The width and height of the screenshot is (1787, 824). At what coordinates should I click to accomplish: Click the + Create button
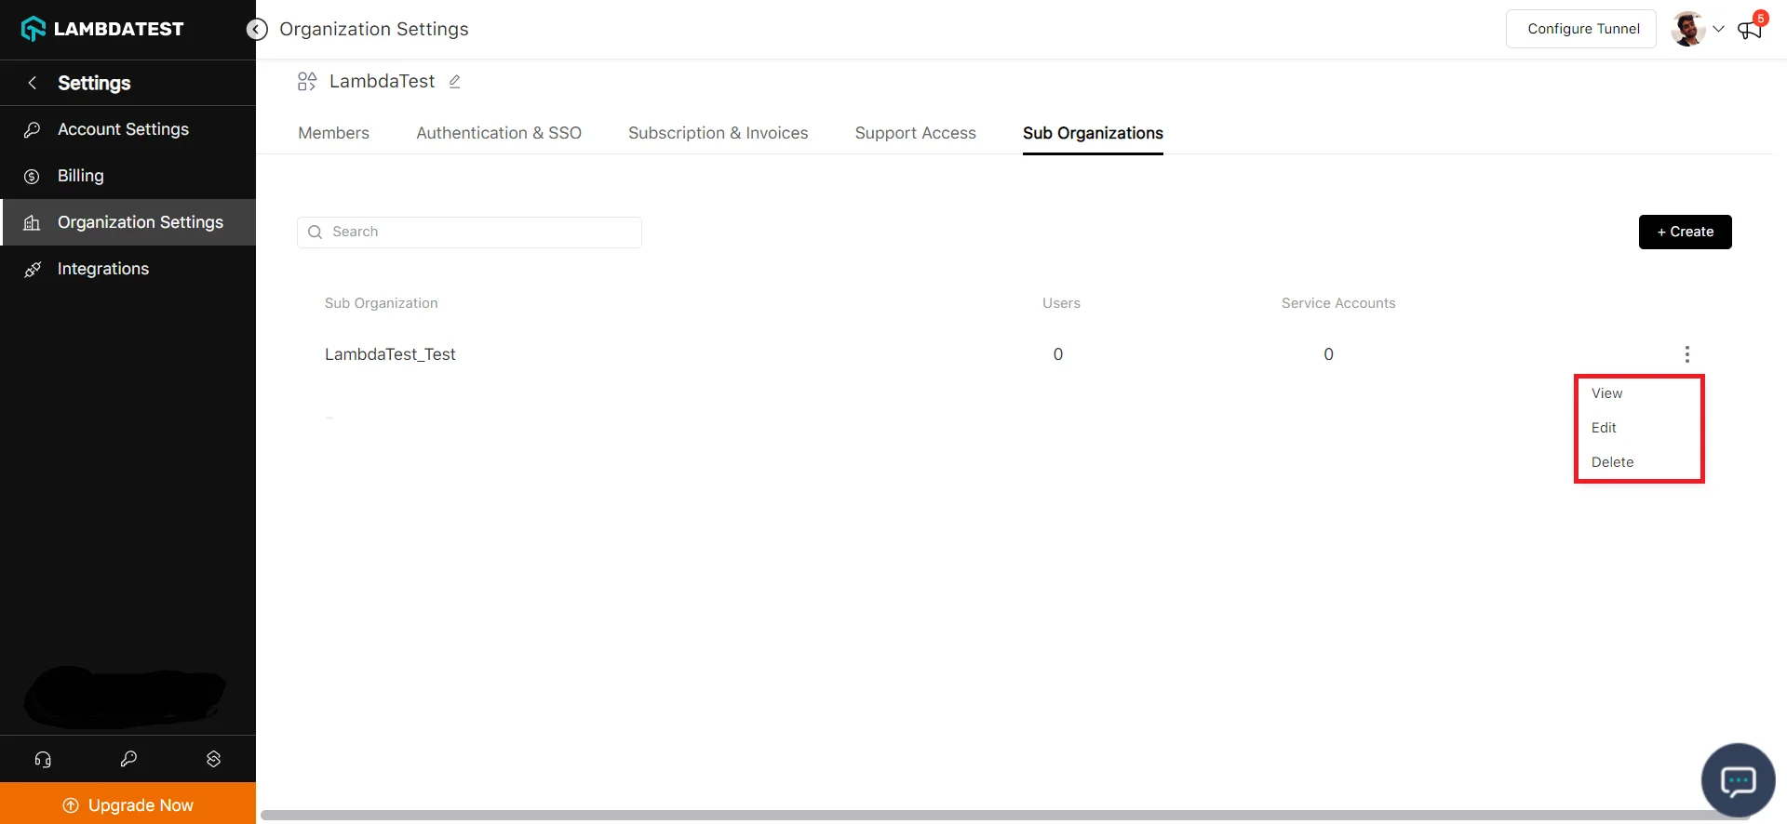[1685, 232]
